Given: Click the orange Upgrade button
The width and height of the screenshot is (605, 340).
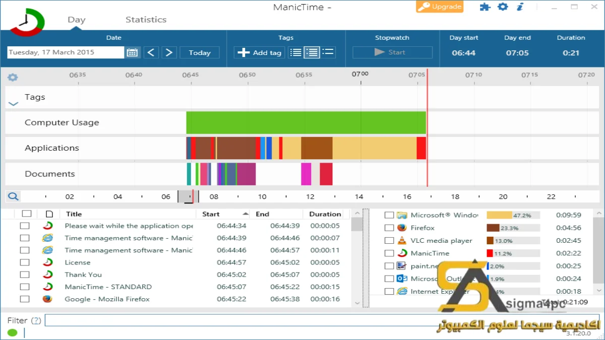Looking at the screenshot, I should (x=440, y=7).
